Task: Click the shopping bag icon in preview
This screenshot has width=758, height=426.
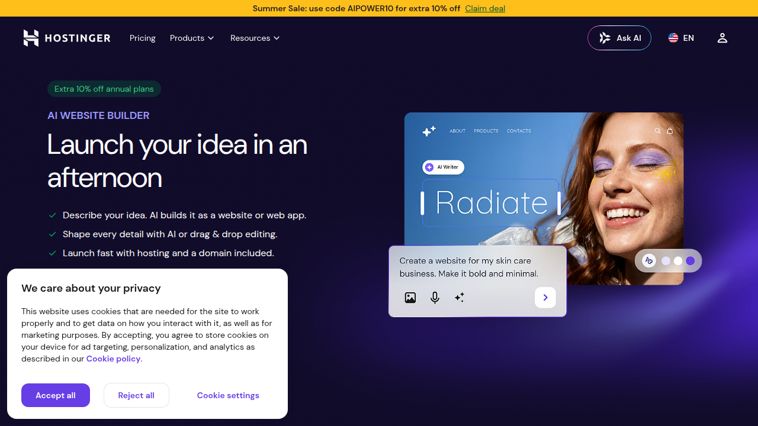Action: coord(670,131)
